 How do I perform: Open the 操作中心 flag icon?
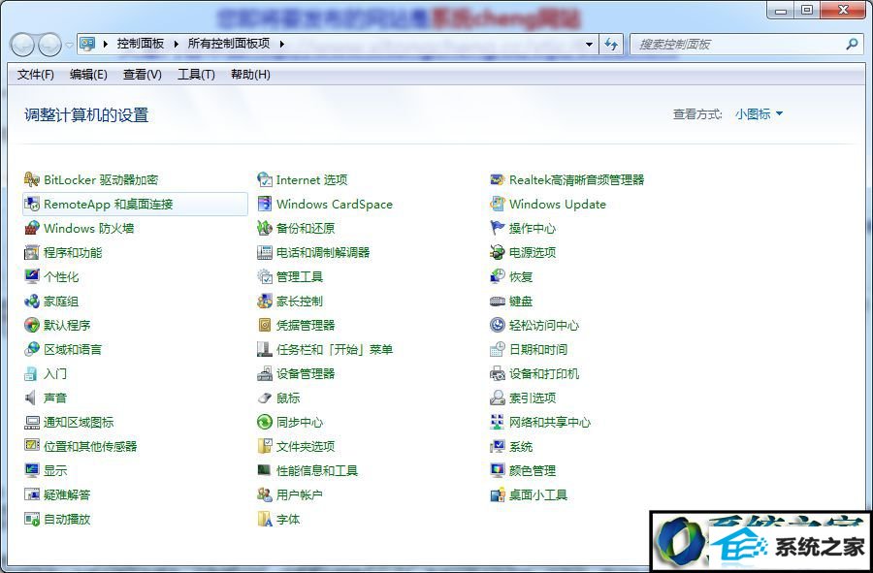click(x=498, y=228)
